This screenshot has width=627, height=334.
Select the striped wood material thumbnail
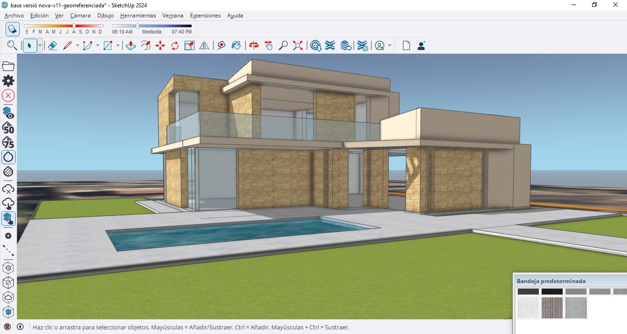pyautogui.click(x=552, y=307)
